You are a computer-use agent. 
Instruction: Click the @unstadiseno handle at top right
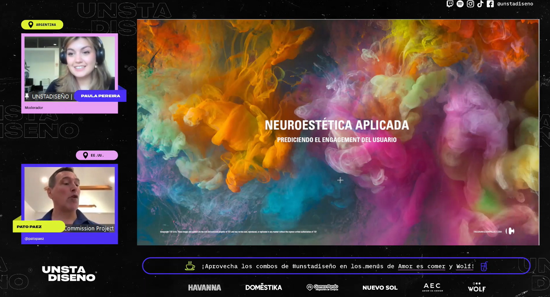coord(515,4)
